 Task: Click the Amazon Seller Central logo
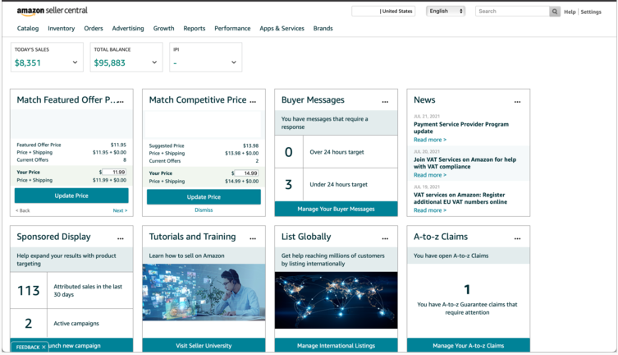click(52, 11)
